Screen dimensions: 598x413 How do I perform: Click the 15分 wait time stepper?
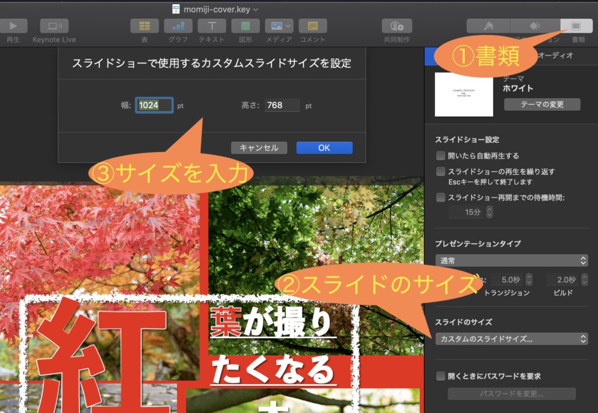[489, 212]
